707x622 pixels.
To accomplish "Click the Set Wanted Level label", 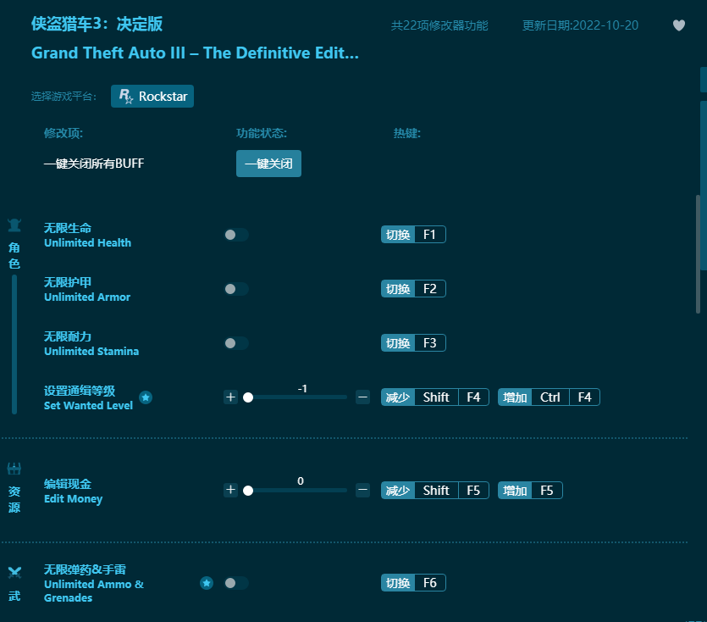I will 88,397.
